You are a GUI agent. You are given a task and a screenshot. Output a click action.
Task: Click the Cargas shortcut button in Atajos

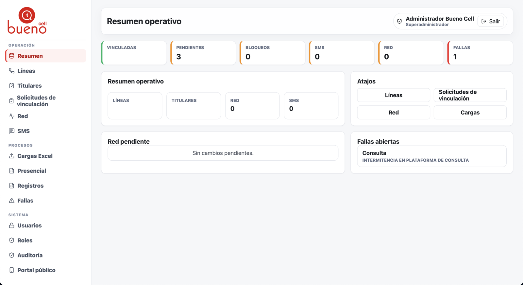pyautogui.click(x=470, y=113)
